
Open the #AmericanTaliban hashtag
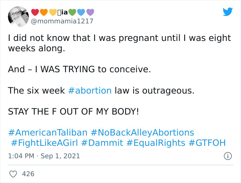pyautogui.click(x=48, y=133)
